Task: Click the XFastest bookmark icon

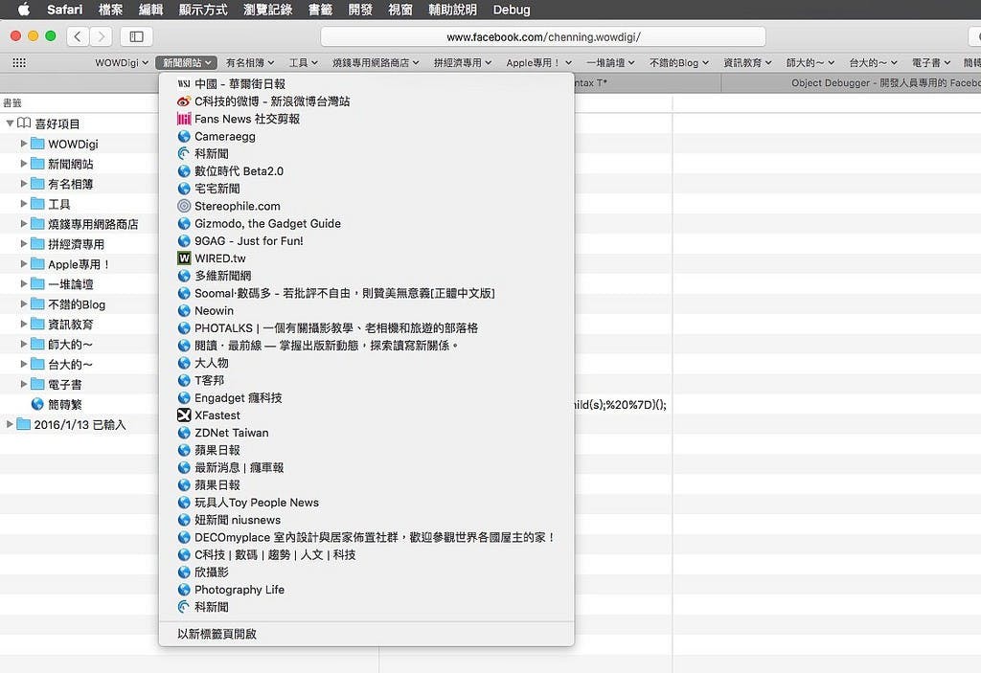Action: 185,415
